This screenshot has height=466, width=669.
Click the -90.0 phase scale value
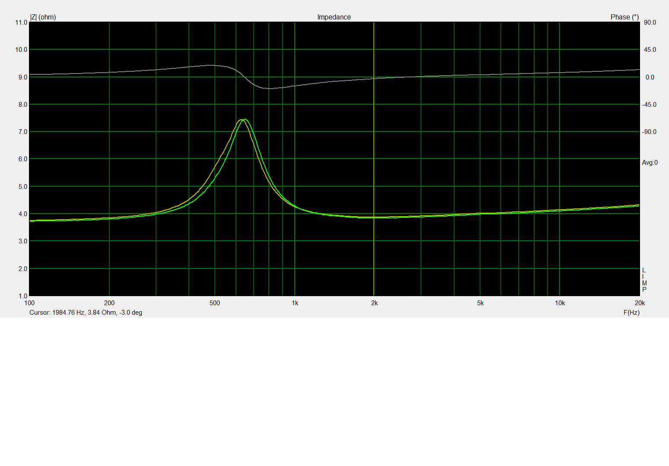click(649, 132)
